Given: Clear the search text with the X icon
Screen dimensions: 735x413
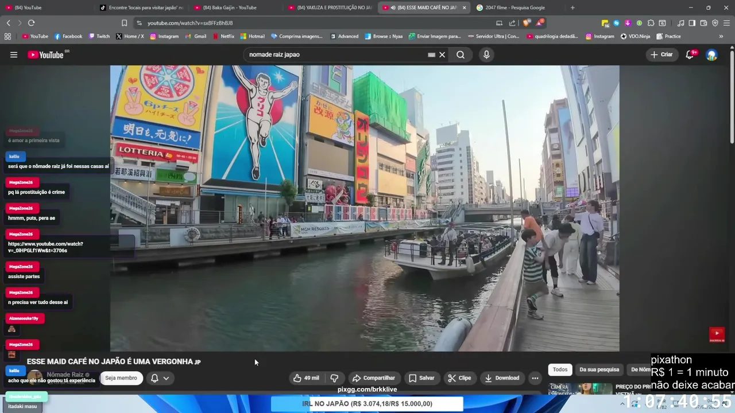Looking at the screenshot, I should click(442, 54).
